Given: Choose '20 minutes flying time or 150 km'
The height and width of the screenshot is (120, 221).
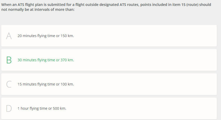Looking at the screenshot, I should coord(46,36).
